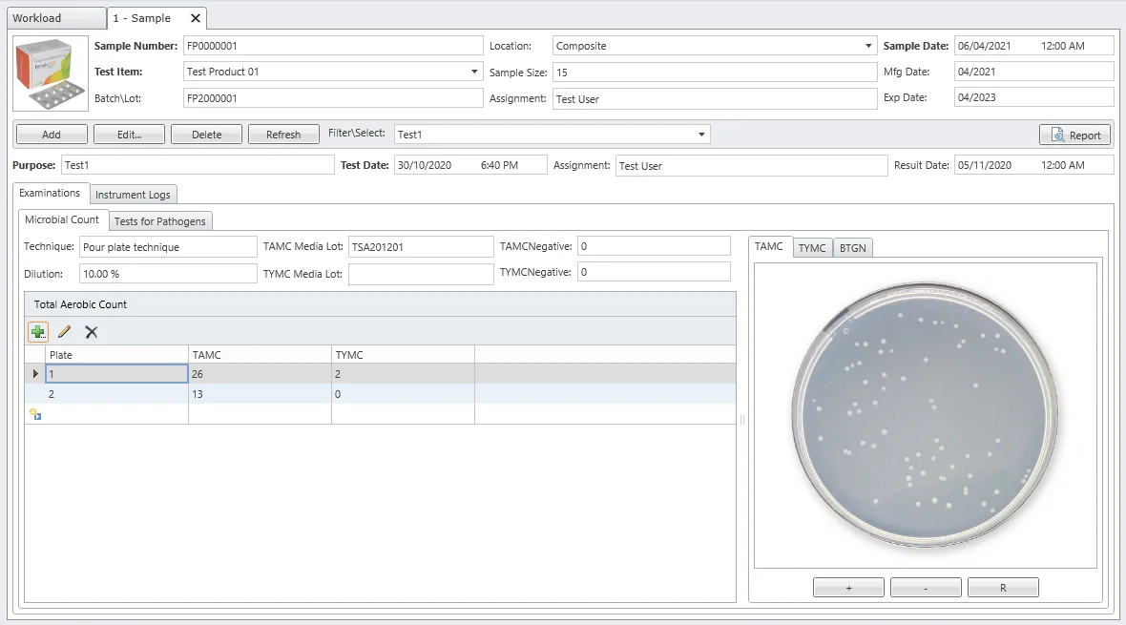Expand the Test Item dropdown for Test Product 01
The image size is (1126, 625).
point(473,71)
